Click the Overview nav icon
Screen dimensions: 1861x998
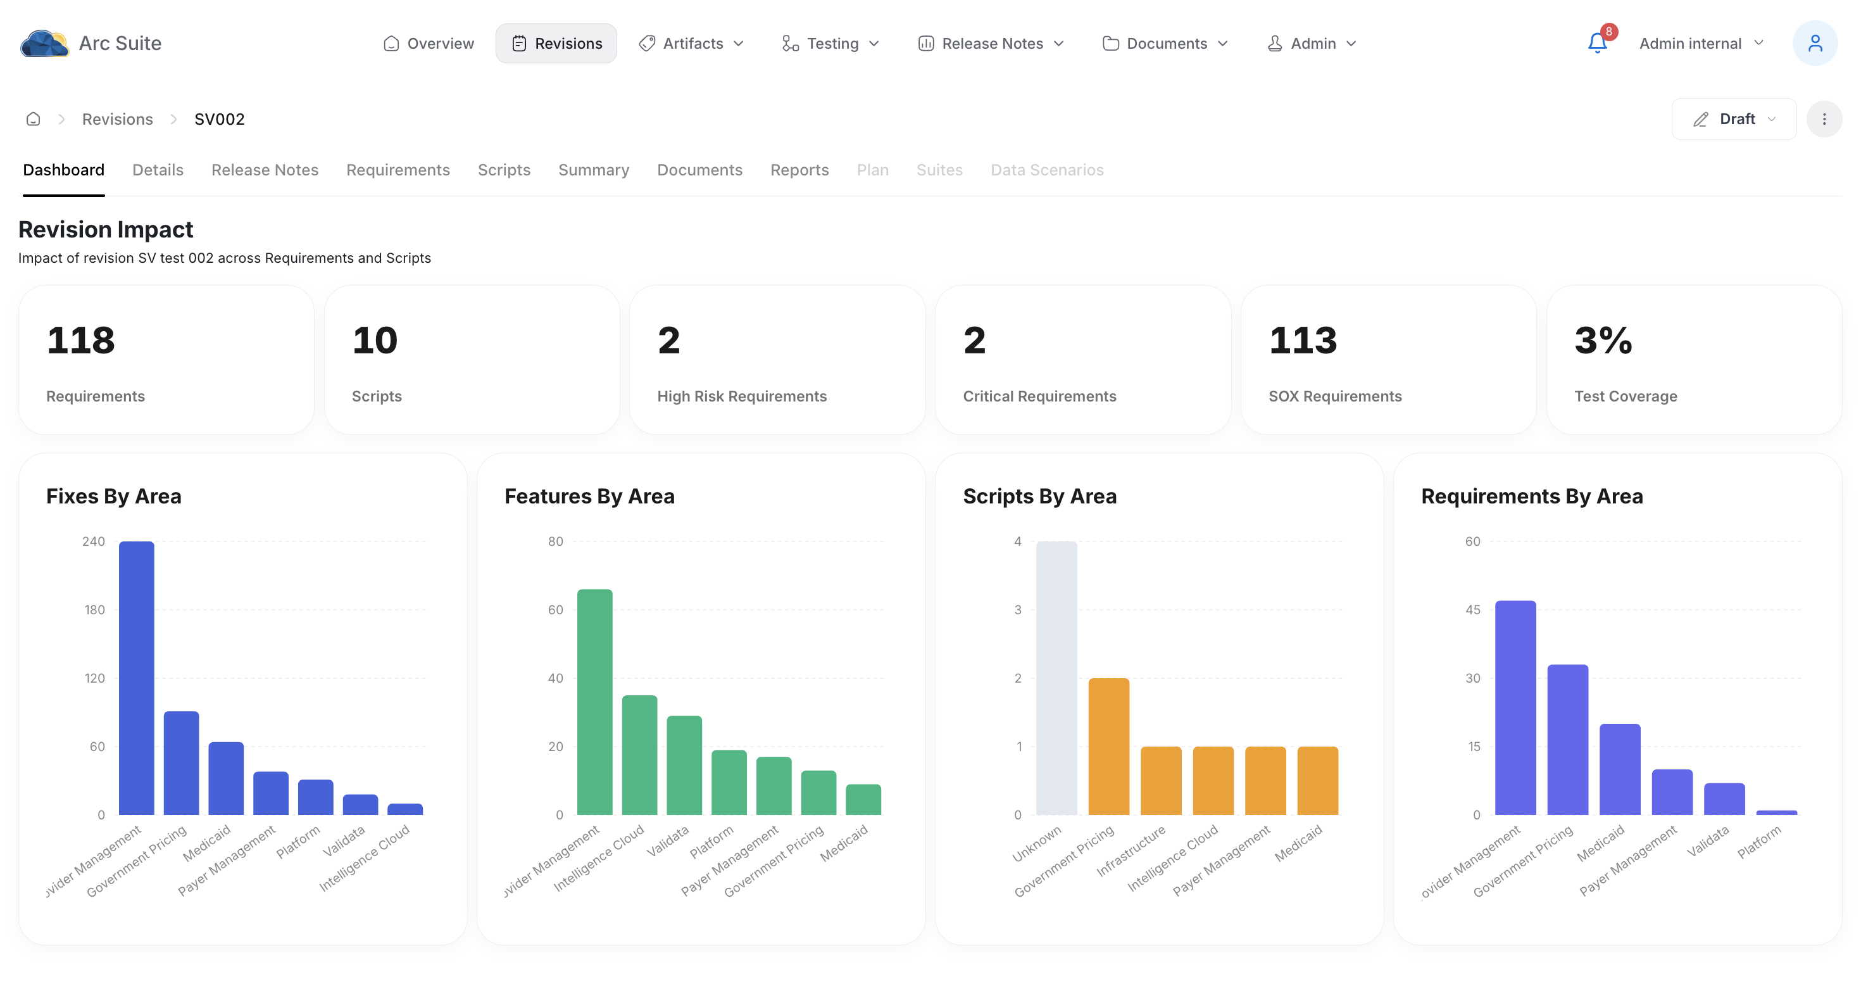pos(392,43)
